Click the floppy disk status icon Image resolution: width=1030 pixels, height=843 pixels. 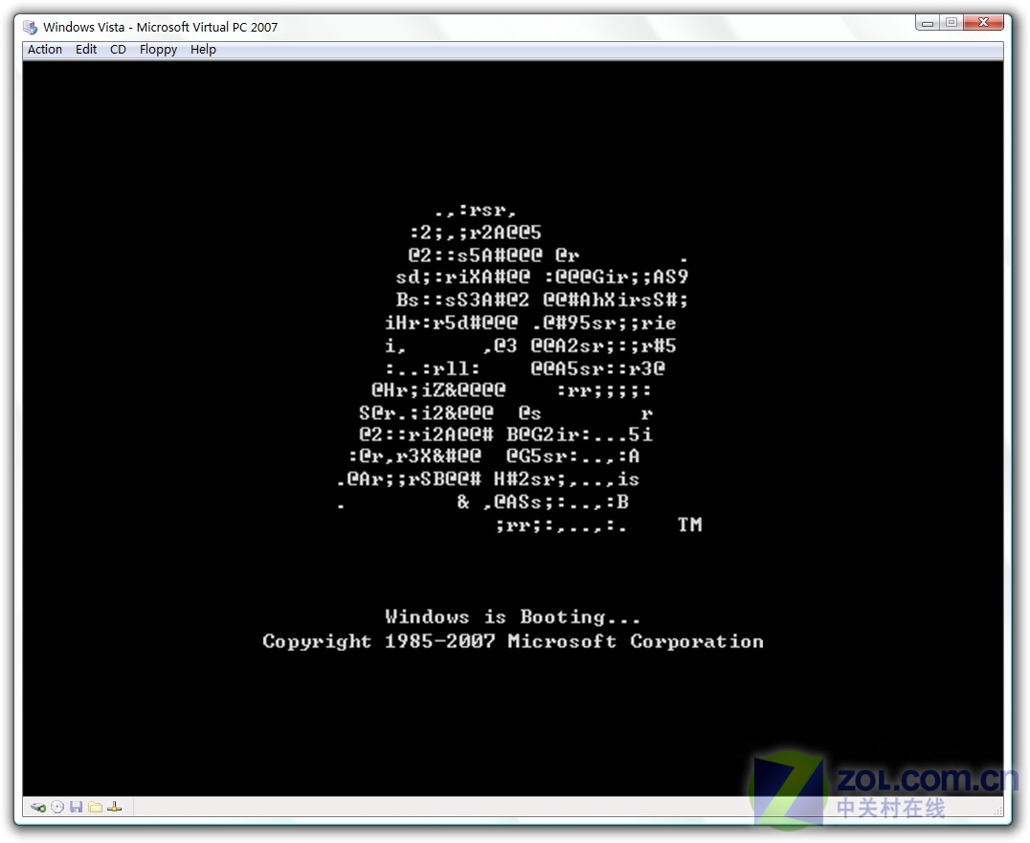tap(77, 807)
